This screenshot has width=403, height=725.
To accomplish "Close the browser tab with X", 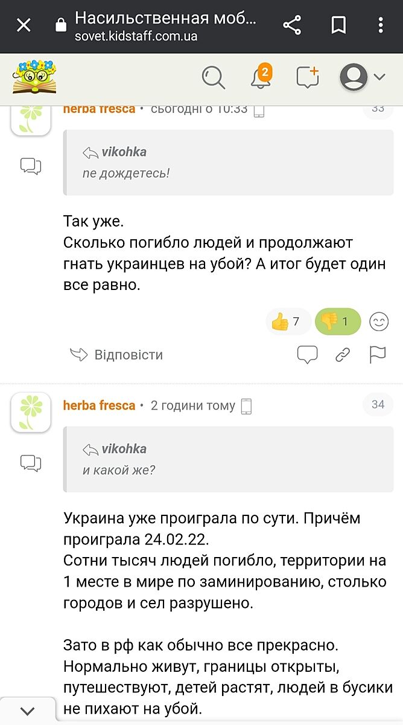I will [24, 26].
